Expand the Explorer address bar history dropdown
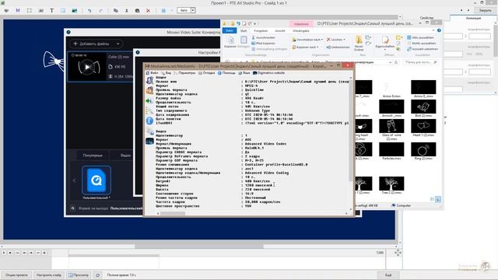This screenshot has height=280, width=498. [390, 62]
